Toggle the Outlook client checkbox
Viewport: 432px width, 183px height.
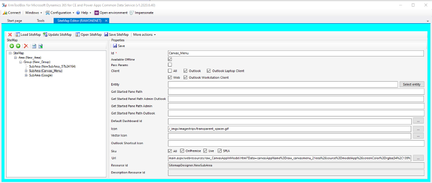pos(186,71)
